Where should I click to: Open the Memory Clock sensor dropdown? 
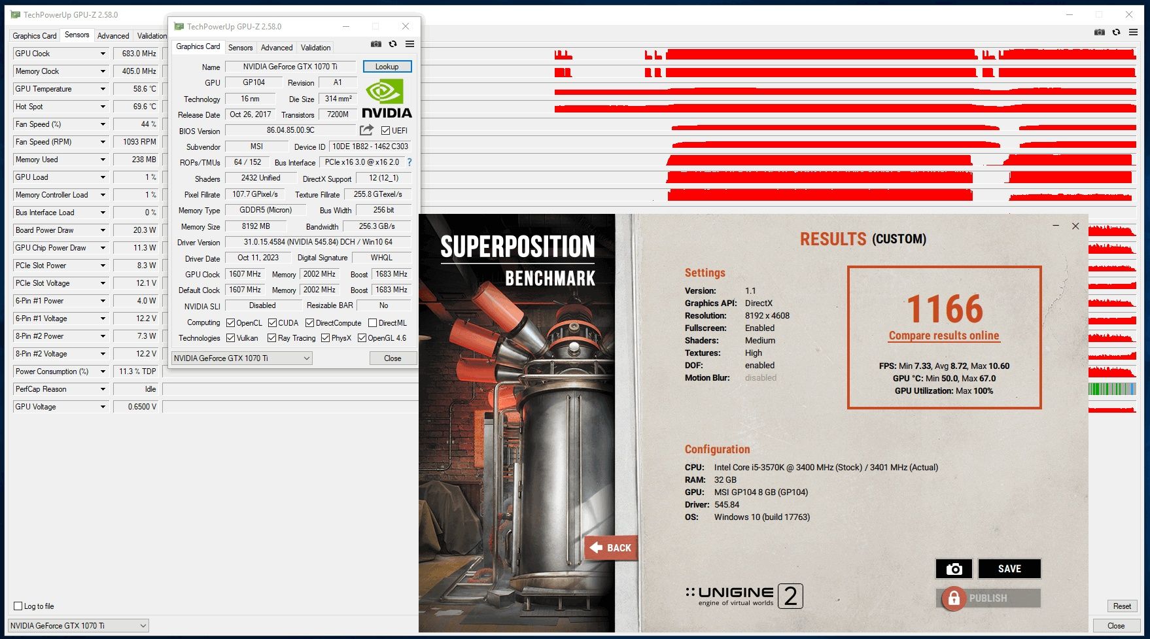[x=103, y=71]
